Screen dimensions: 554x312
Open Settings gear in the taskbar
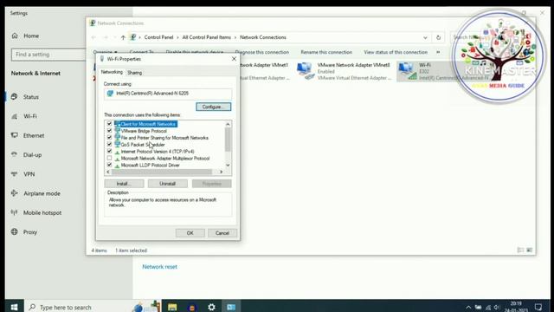point(211,307)
